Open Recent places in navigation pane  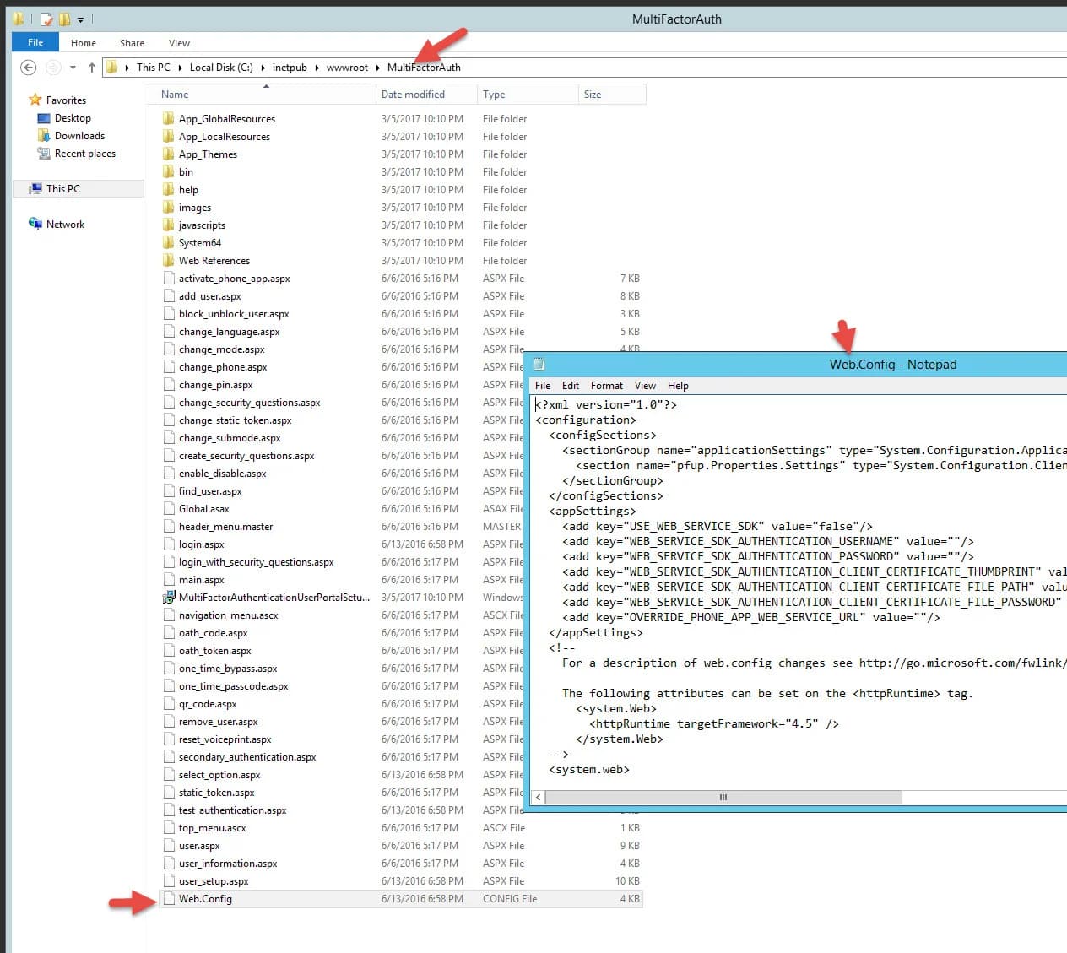84,154
